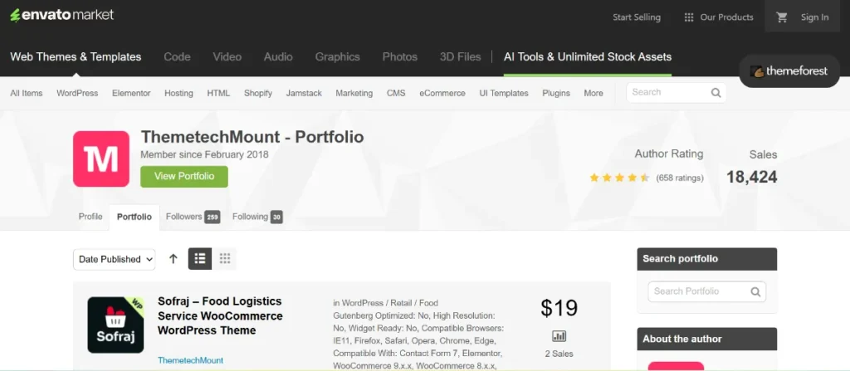Open the shopping cart icon
Viewport: 850px width, 371px height.
pos(782,17)
